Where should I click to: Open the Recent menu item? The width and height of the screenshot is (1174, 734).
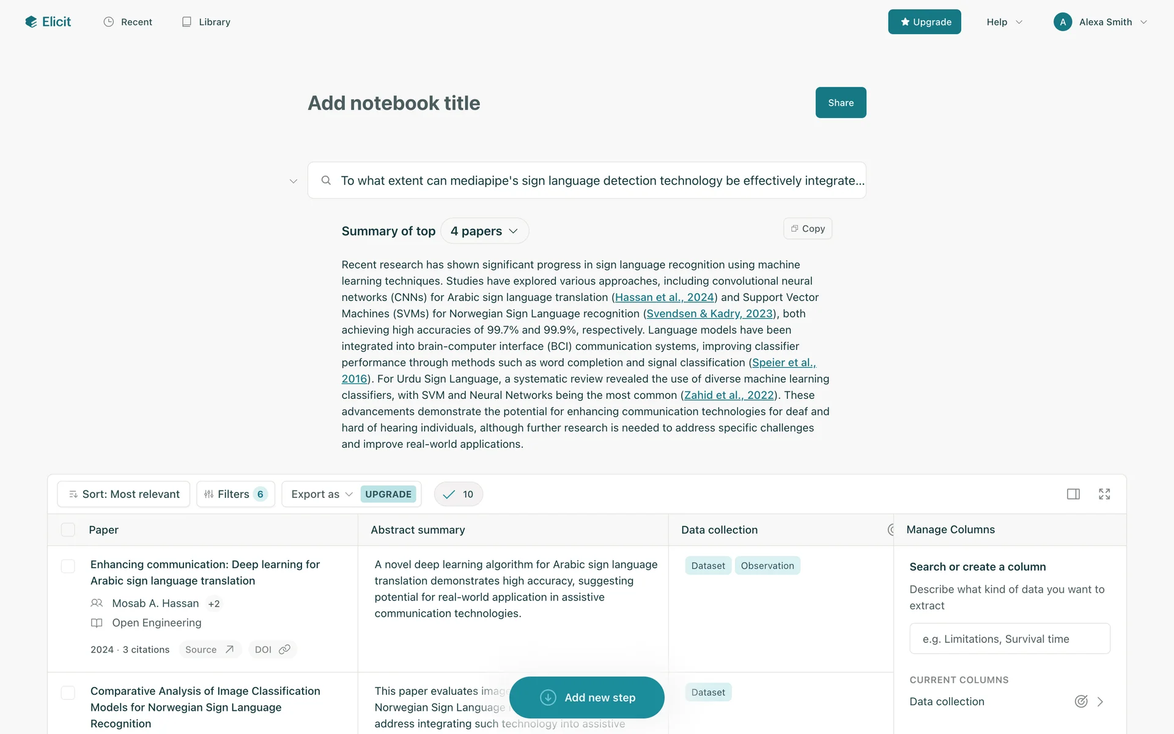pos(128,22)
